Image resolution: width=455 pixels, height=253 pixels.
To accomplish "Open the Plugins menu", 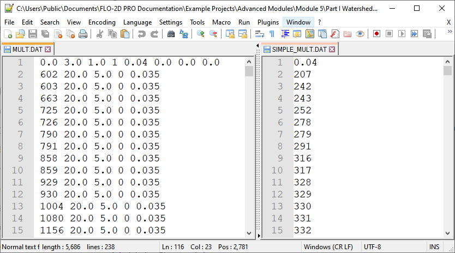I will coord(268,22).
